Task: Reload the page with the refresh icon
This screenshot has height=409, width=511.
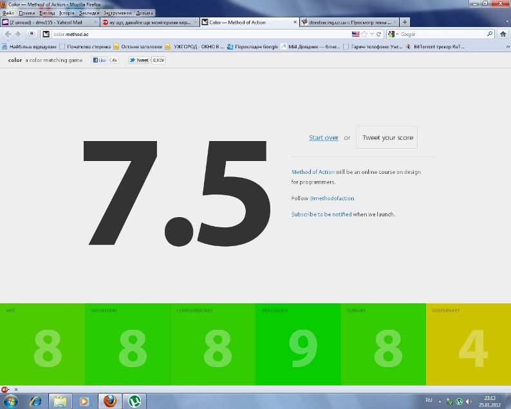Action: (379, 34)
